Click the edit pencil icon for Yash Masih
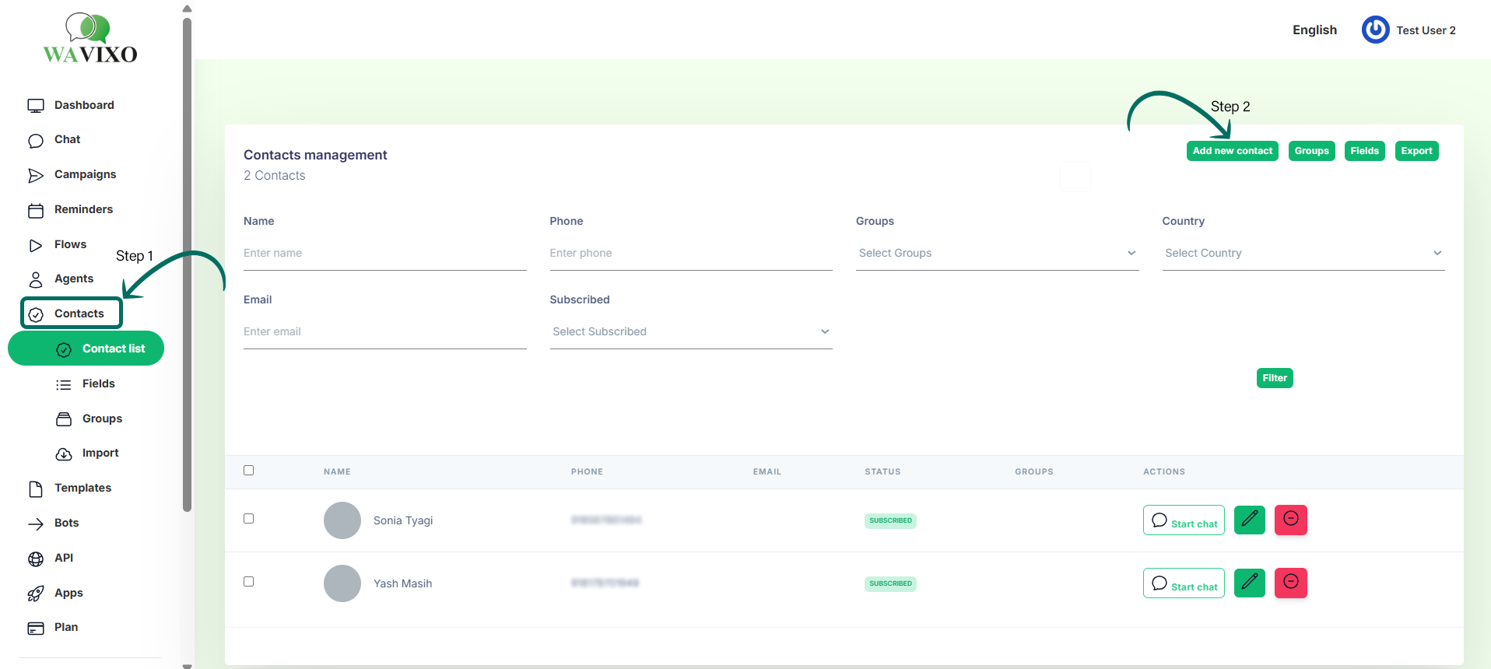The width and height of the screenshot is (1491, 669). pyautogui.click(x=1249, y=583)
